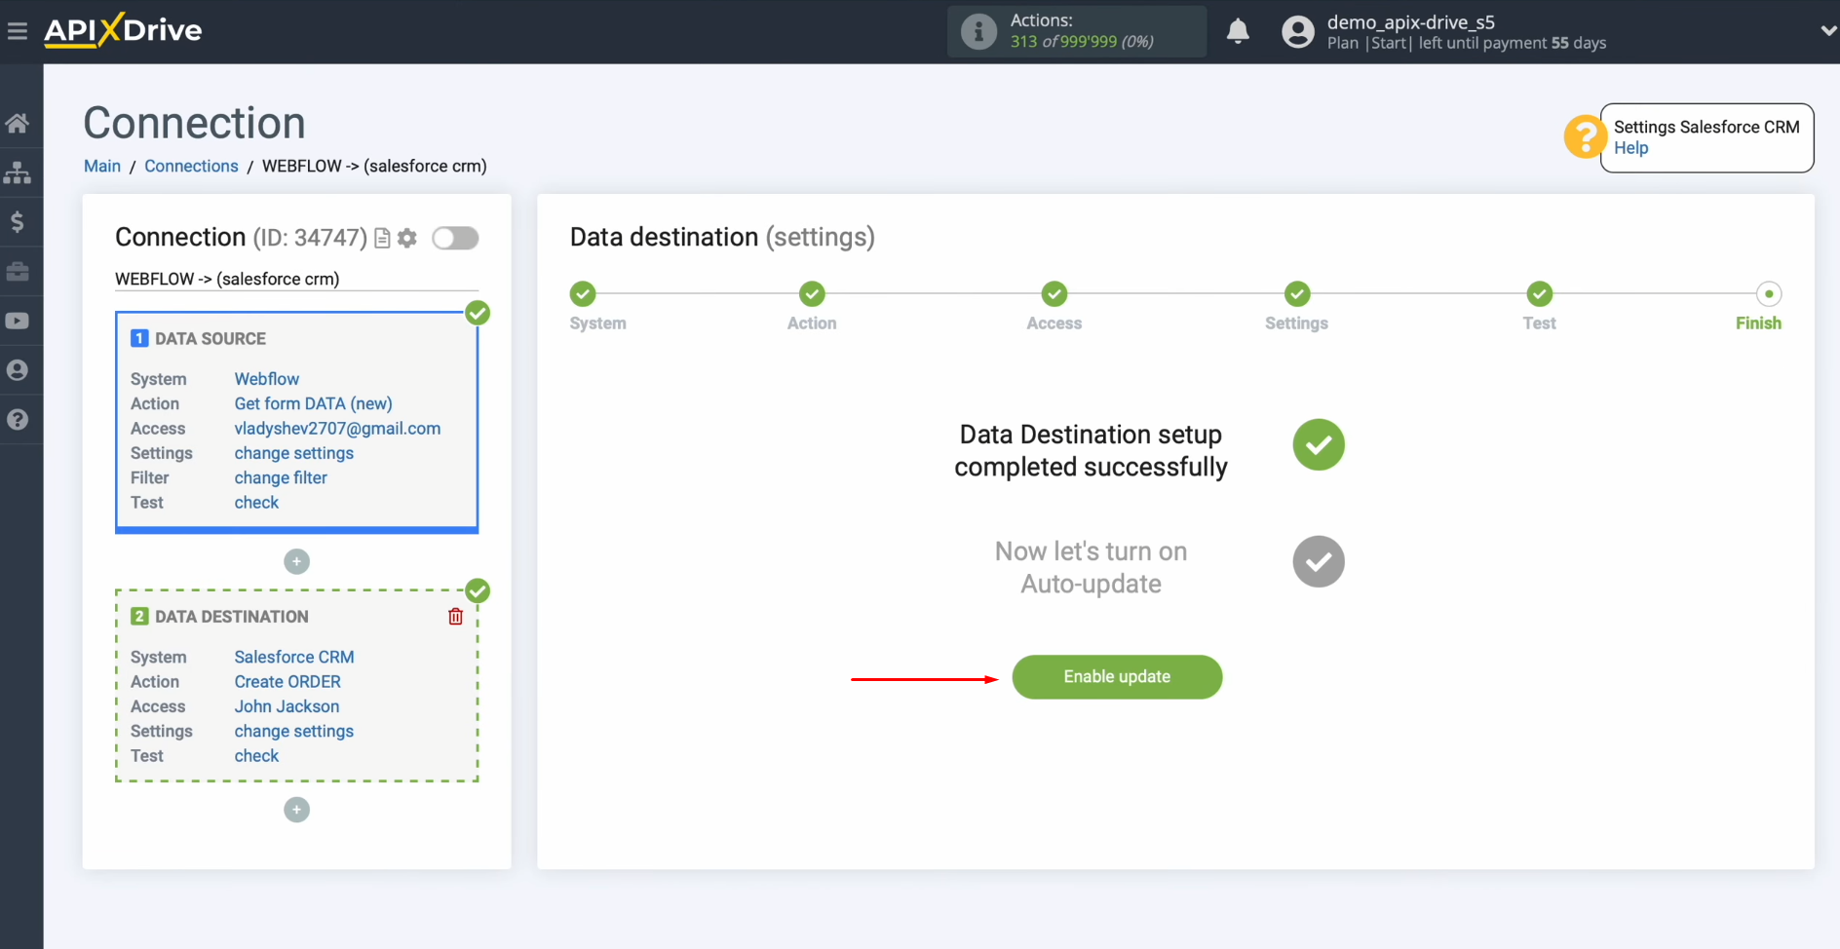This screenshot has height=949, width=1840.
Task: Open the Profile icon in the sidebar
Action: [19, 370]
